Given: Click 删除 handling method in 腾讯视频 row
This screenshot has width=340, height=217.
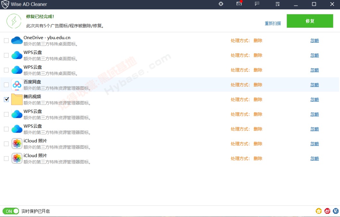Looking at the screenshot, I should click(258, 100).
